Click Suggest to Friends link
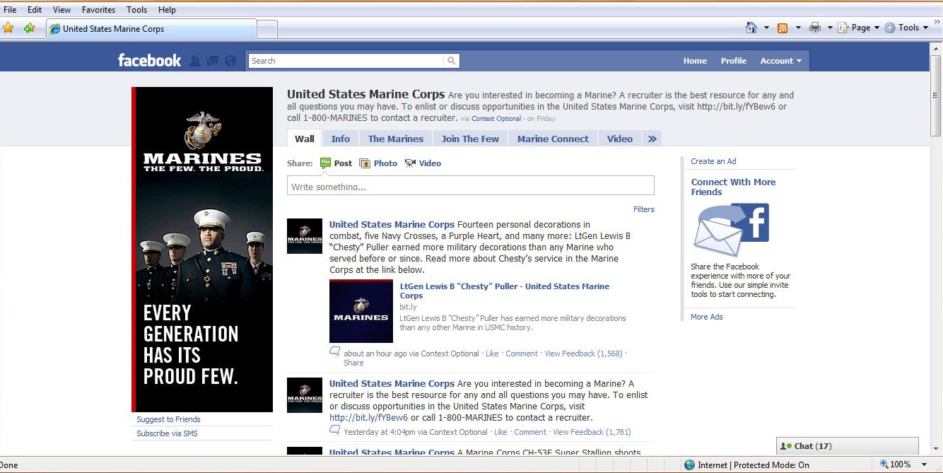Screen dimensions: 943x473 (168, 419)
